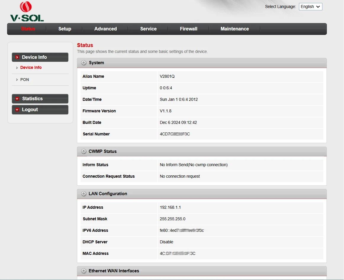Switch to the Service menu
The width and height of the screenshot is (344, 280).
[148, 29]
